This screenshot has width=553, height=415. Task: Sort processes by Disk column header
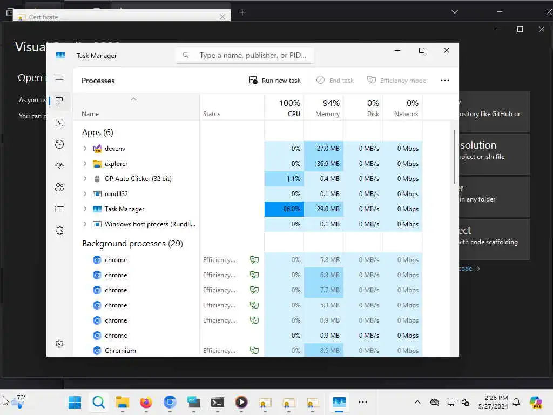(363, 108)
